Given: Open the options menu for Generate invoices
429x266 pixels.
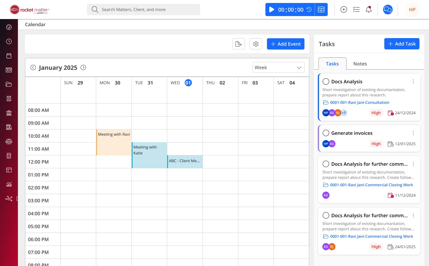Looking at the screenshot, I should tap(413, 133).
